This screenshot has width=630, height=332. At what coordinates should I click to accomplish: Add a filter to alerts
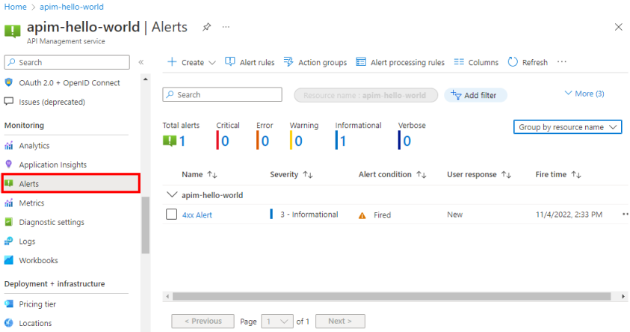475,95
